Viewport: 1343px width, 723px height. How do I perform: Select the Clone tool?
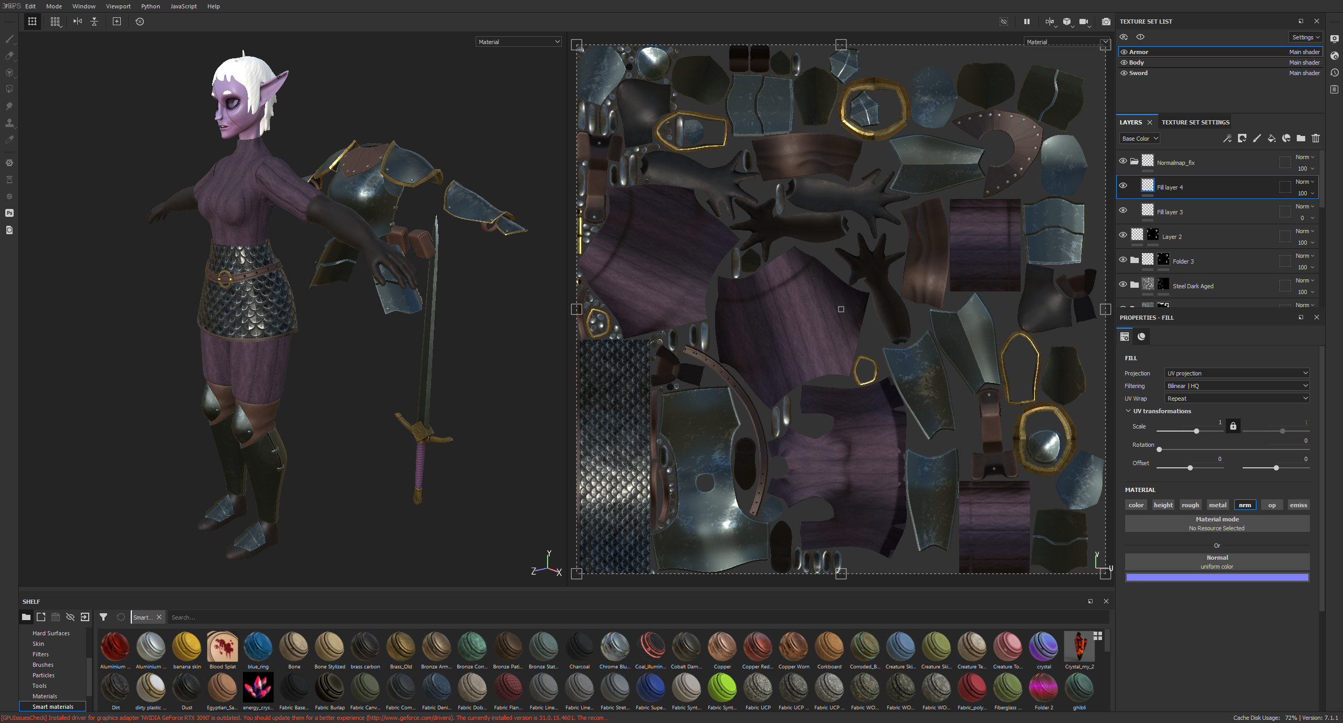point(9,123)
